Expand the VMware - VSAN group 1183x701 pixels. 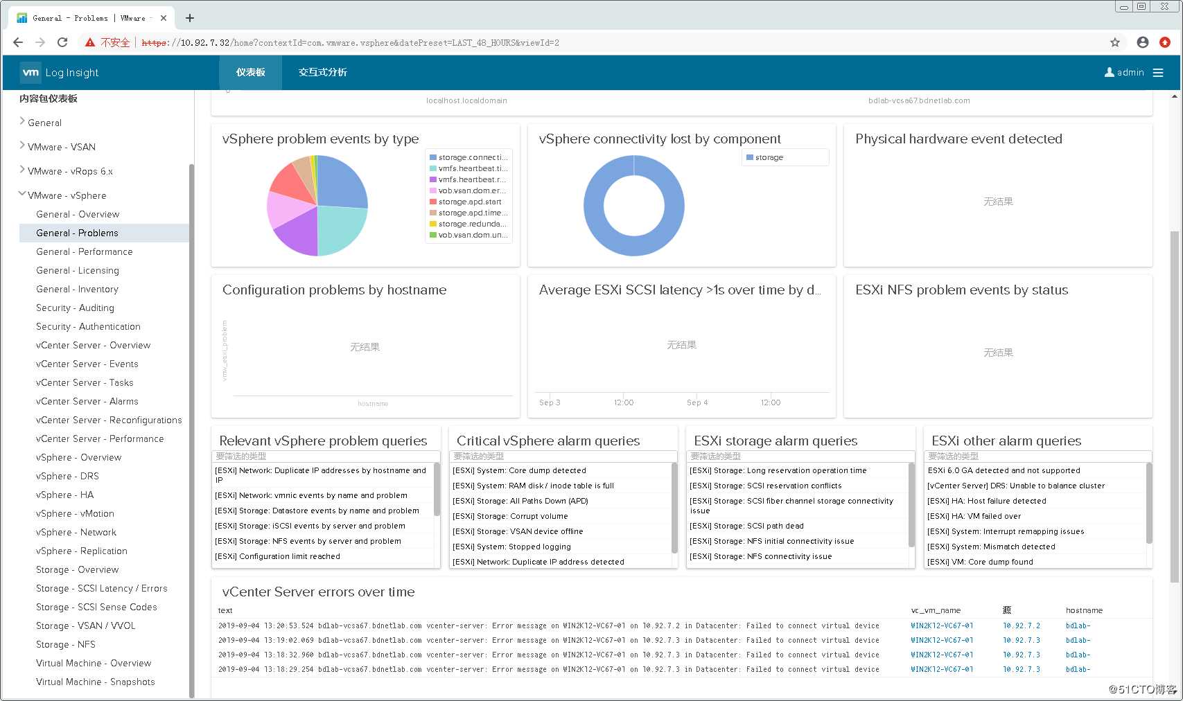coord(22,145)
